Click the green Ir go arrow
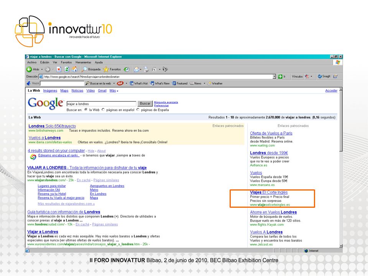Image resolution: width=368 pixels, height=276 pixels. (280, 77)
